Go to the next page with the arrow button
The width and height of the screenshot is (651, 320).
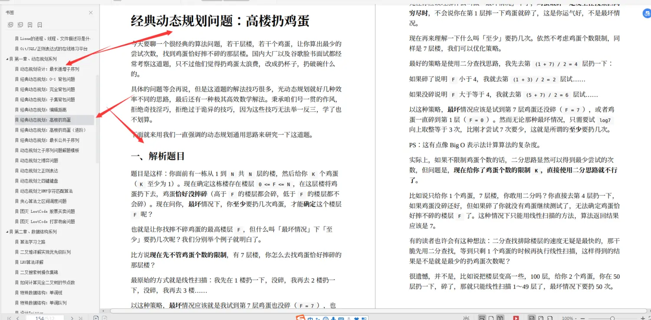pos(72,317)
